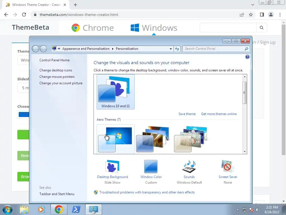286x215 pixels.
Task: Click the ThemeBeta logo
Action: tap(30, 27)
